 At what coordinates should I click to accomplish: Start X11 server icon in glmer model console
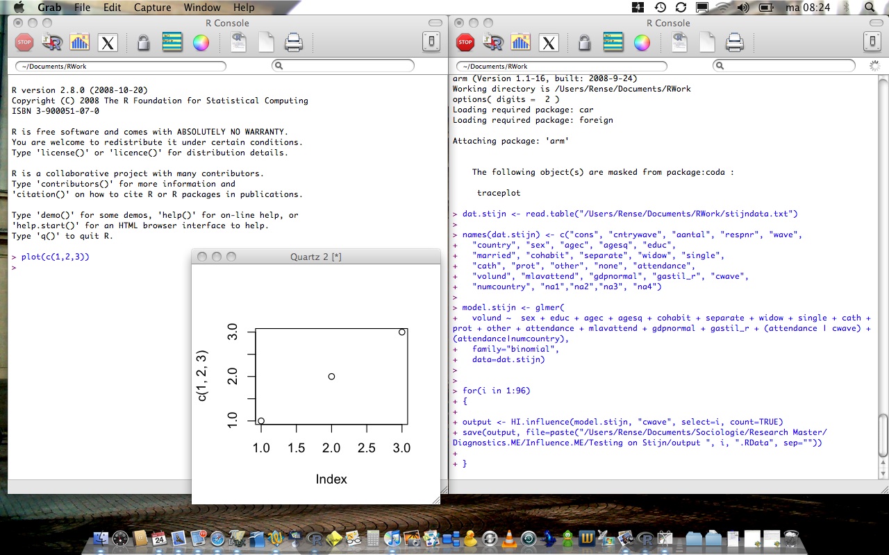549,43
